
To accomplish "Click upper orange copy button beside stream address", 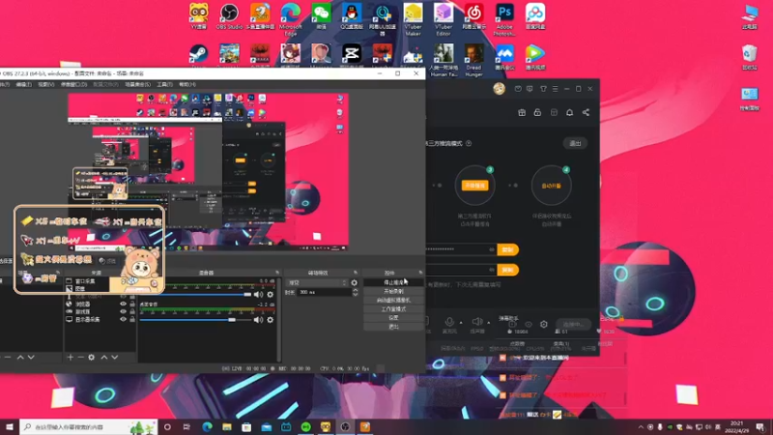I will (507, 249).
